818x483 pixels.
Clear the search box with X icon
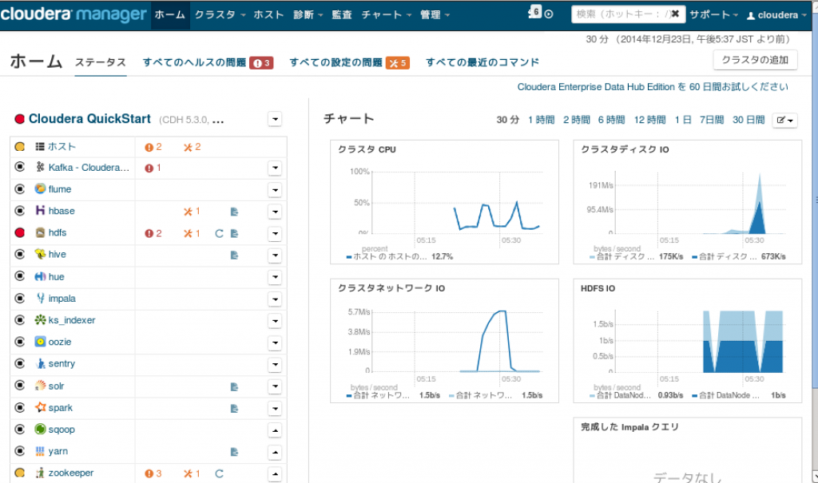click(674, 14)
